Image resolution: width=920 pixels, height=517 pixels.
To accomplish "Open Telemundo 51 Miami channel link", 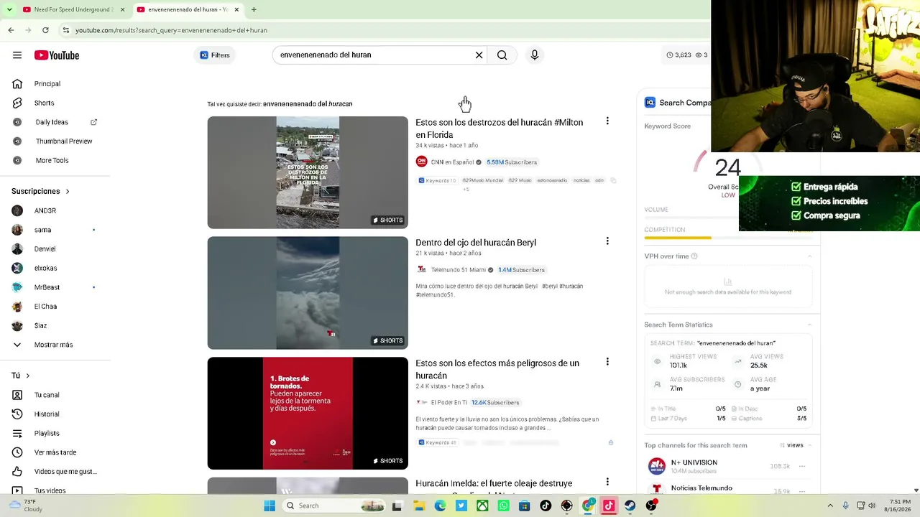I will tap(459, 270).
